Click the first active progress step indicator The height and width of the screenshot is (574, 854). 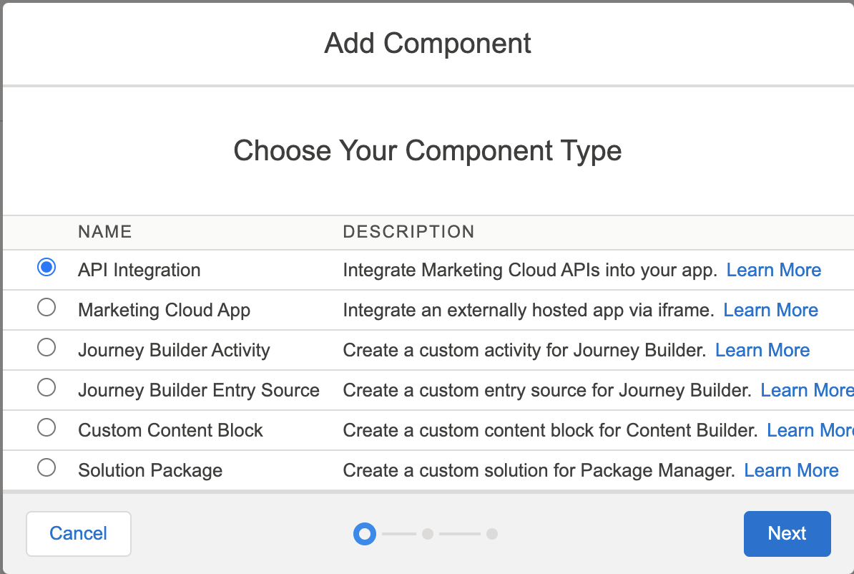[x=365, y=534]
